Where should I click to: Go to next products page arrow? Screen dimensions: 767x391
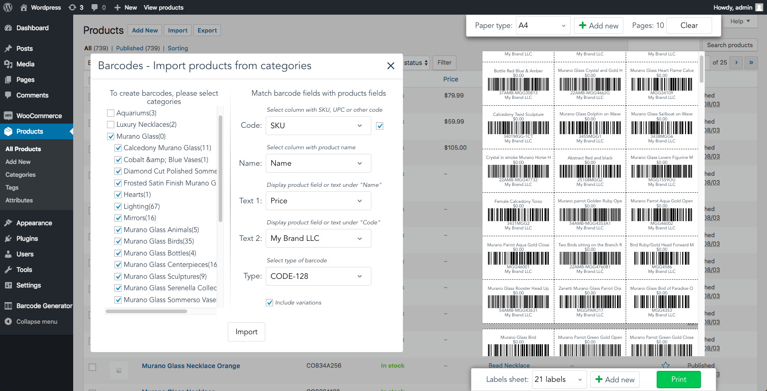tap(736, 63)
